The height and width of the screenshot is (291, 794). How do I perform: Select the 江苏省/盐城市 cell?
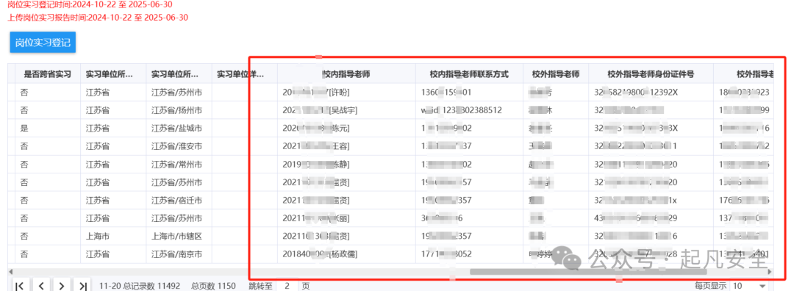tap(179, 129)
